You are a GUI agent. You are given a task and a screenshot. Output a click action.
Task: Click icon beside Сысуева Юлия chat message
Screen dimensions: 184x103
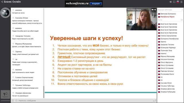(x=13, y=18)
